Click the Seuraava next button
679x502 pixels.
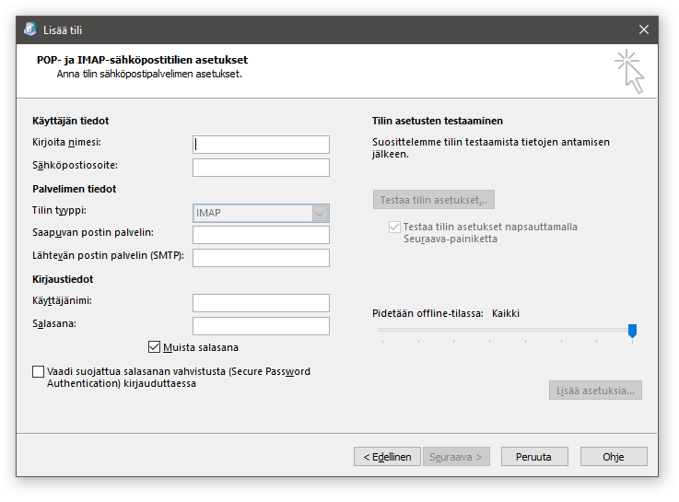click(456, 457)
